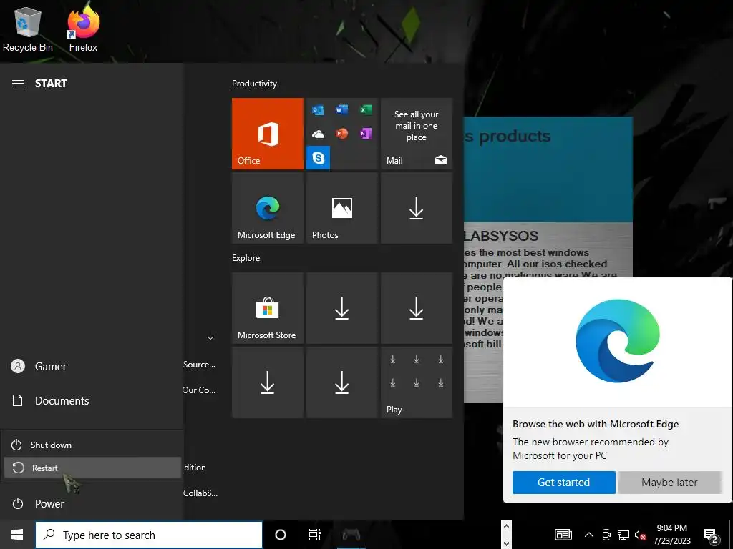This screenshot has height=549, width=733.
Task: Launch Firefox from the desktop shortcut
Action: (83, 29)
